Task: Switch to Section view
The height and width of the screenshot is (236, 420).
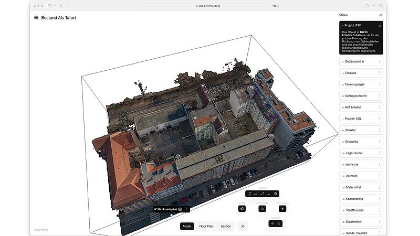Action: tap(226, 227)
